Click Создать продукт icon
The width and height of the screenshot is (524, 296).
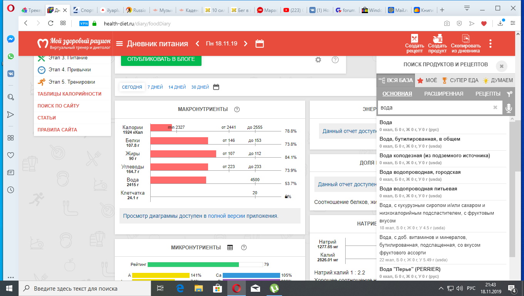click(x=437, y=44)
